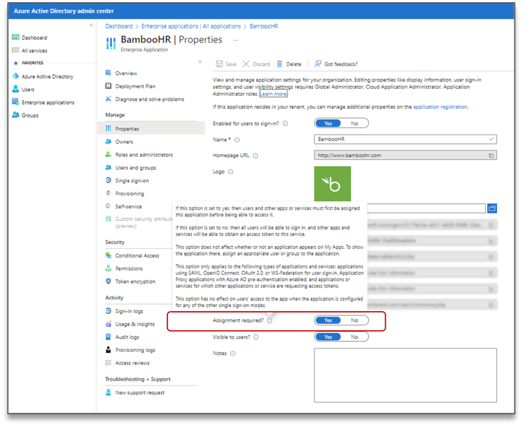This screenshot has height=429, width=525.
Task: Collapse the application menu pane with chevrons
Action: 200,62
